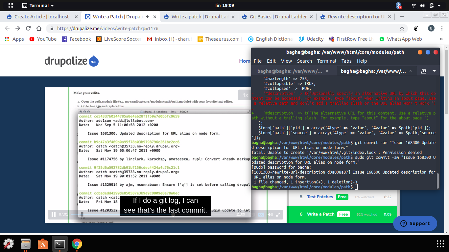This screenshot has width=449, height=252.
Task: Open the Terminal's Search menu
Action: tap(304, 61)
